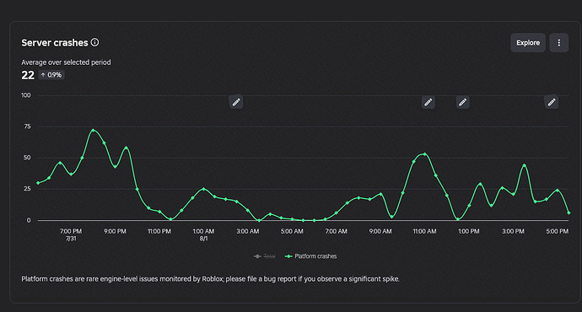Open the annotation pencil near 3:00 AM
This screenshot has width=582, height=312.
click(236, 102)
